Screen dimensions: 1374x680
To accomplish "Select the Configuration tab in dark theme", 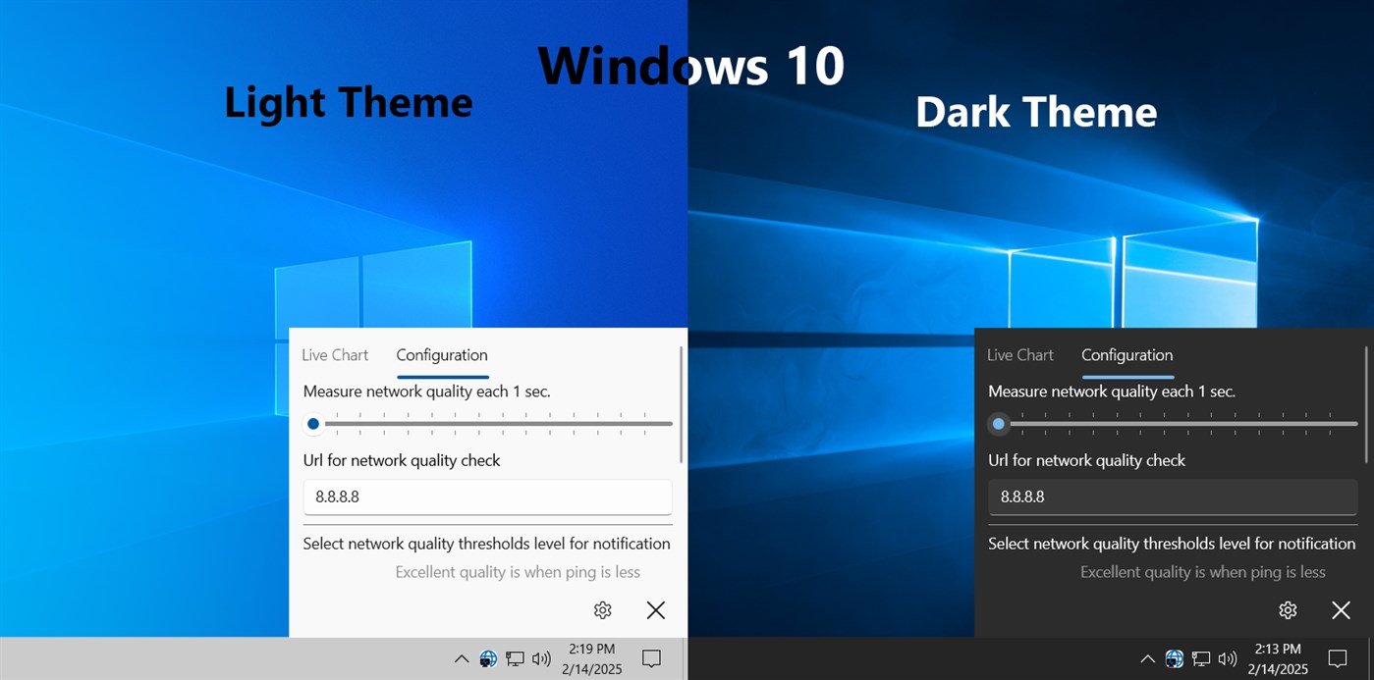I will (1127, 354).
